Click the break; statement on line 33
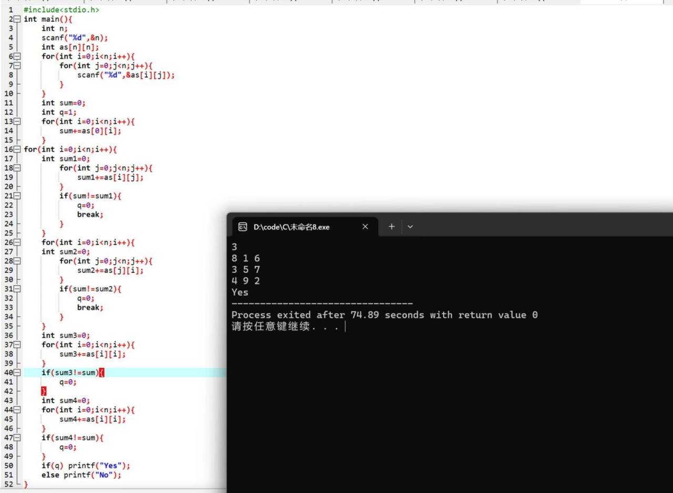Screen dimensions: 673x493 coord(90,307)
